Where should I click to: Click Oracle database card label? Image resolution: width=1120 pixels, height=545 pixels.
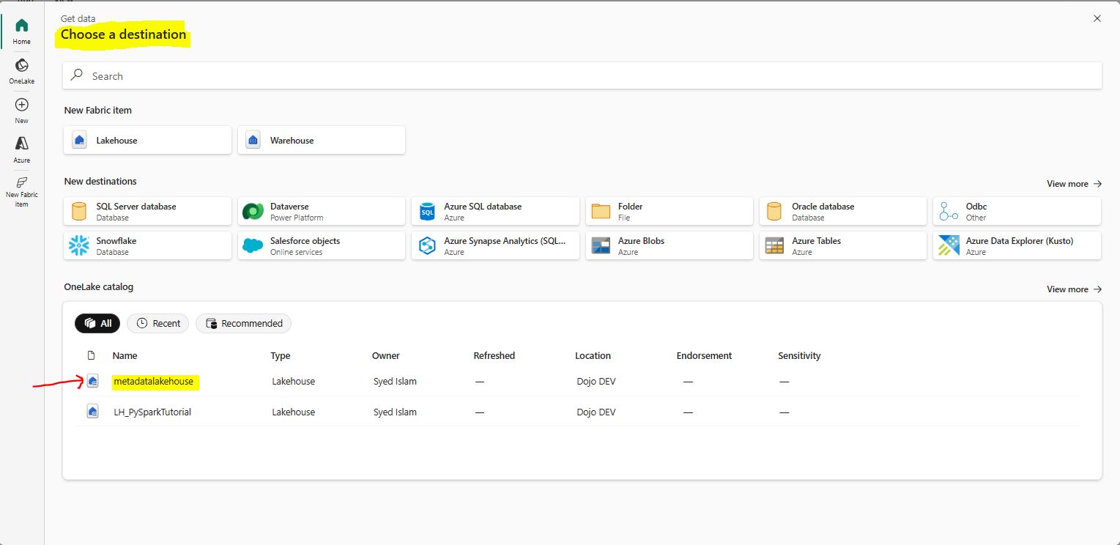point(823,207)
